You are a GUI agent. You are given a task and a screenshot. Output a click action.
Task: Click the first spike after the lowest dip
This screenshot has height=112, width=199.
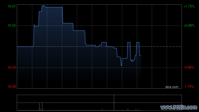click(x=129, y=42)
